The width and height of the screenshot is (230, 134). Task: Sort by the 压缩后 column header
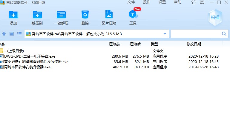135,44
